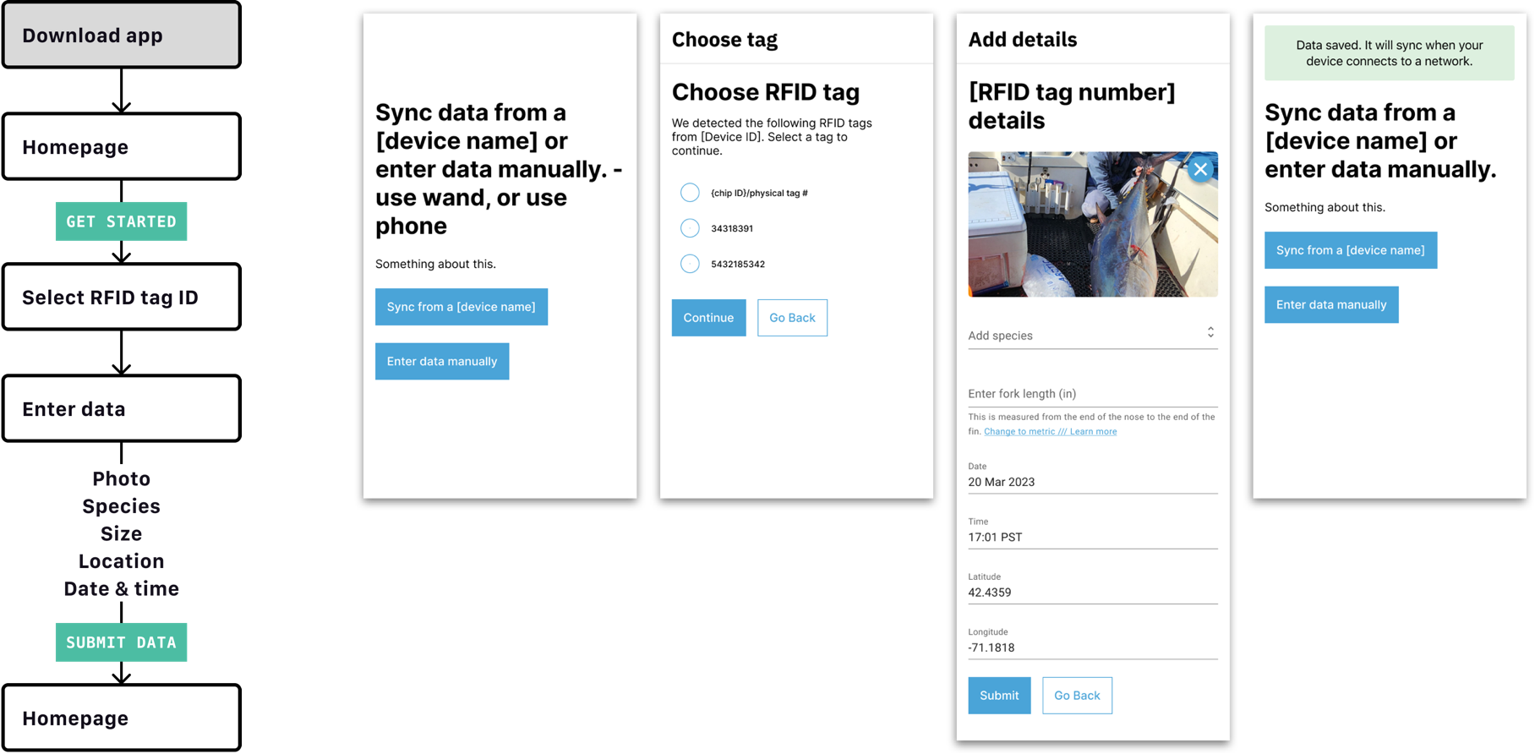
Task: Click the GET STARTED label in the flowchart
Action: 121,221
